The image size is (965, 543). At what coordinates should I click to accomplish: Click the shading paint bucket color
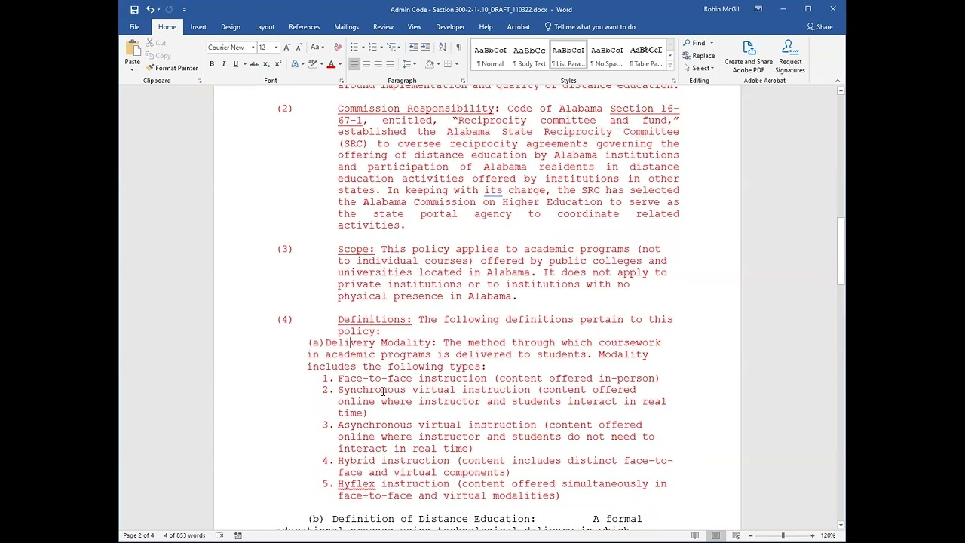tap(430, 64)
